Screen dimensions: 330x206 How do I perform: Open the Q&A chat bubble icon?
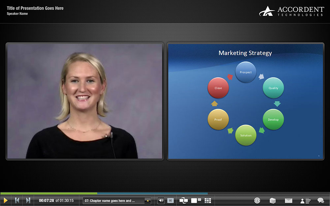pyautogui.click(x=320, y=200)
